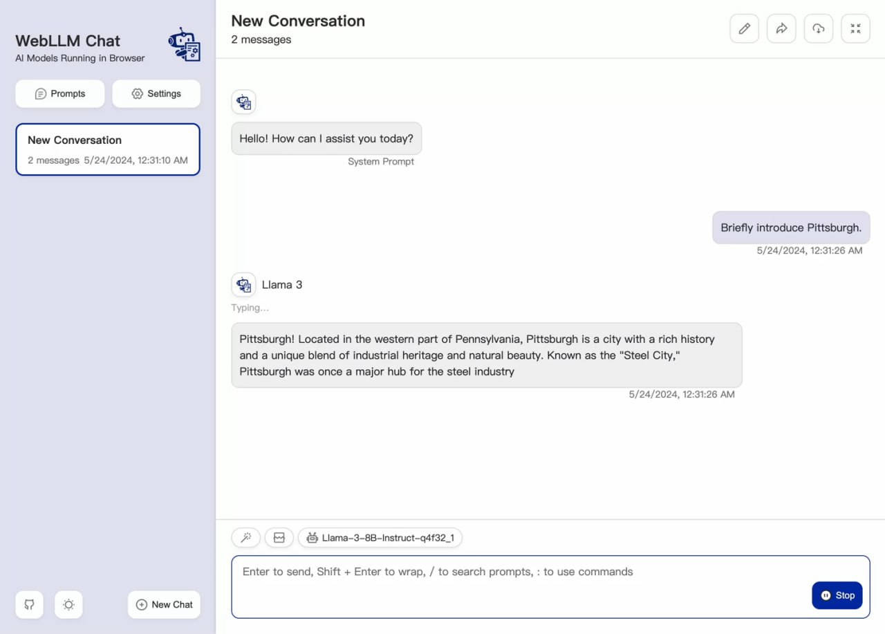Click the "Briefly introduce Pittsburgh." user message
Image resolution: width=885 pixels, height=634 pixels.
pyautogui.click(x=791, y=227)
